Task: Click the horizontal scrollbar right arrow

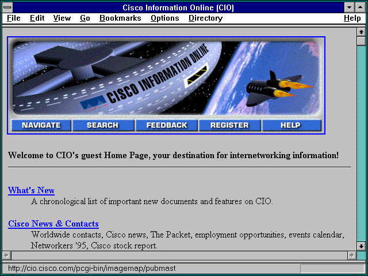Action: pos(352,255)
